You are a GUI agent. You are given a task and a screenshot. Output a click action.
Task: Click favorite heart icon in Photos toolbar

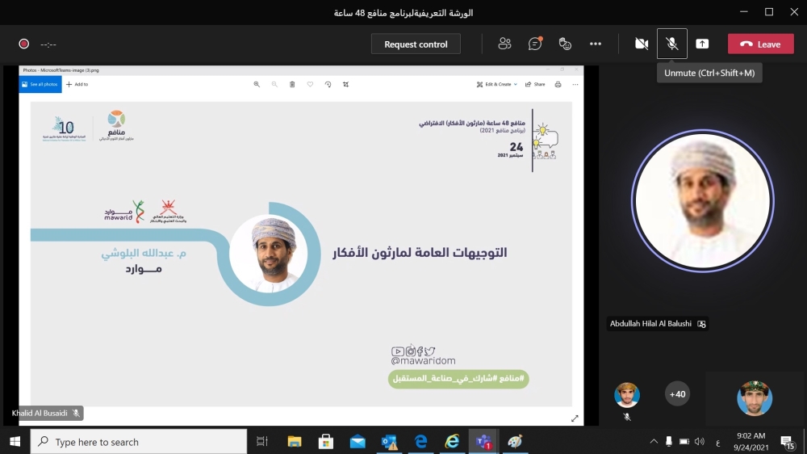[x=310, y=84]
